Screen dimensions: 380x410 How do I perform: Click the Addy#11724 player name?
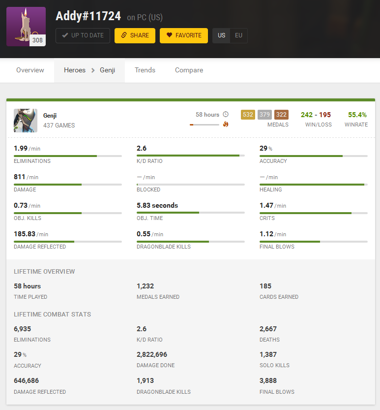[x=88, y=16]
